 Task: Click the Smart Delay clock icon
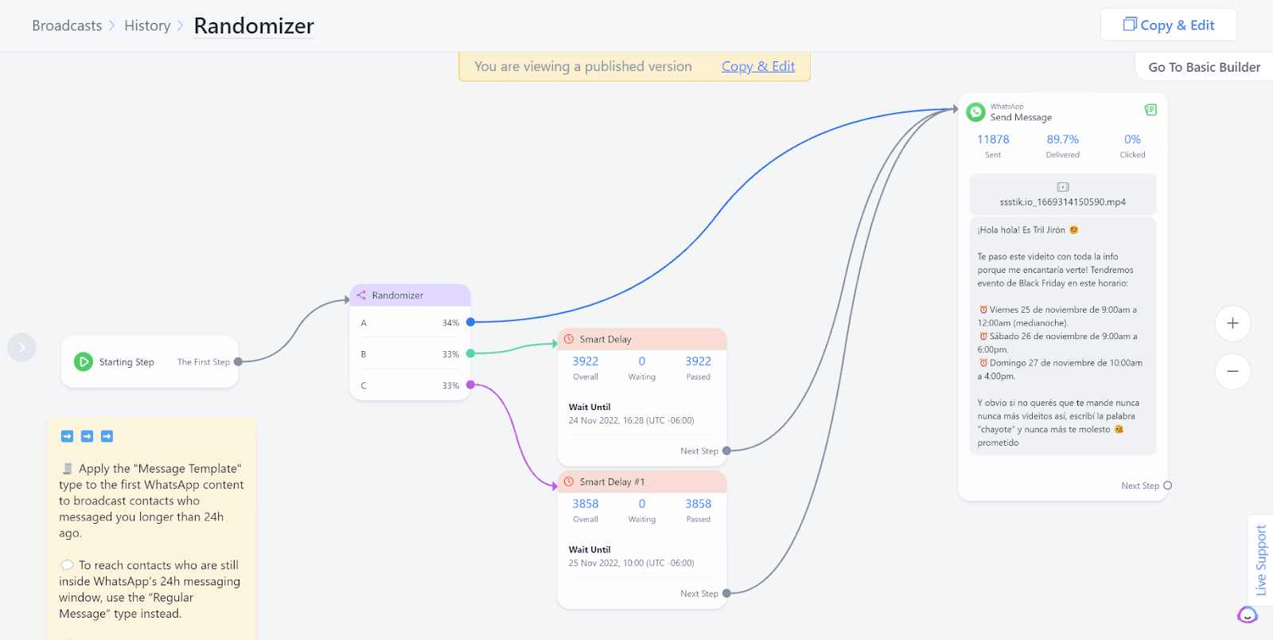pyautogui.click(x=569, y=339)
